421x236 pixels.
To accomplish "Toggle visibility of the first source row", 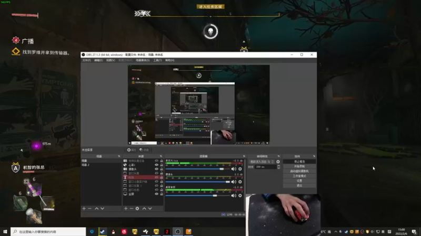I will 156,160.
